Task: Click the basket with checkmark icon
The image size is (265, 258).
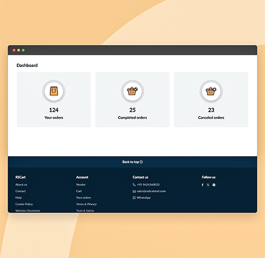Action: (132, 91)
